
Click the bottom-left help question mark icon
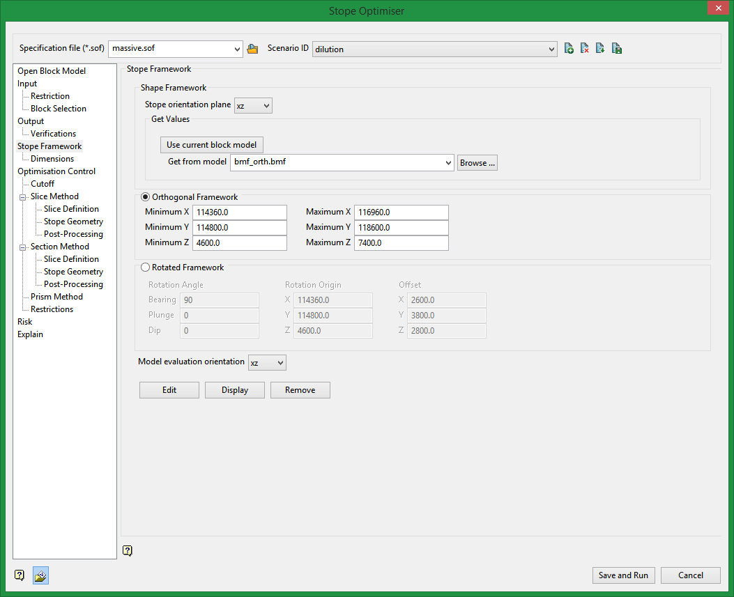[x=20, y=575]
